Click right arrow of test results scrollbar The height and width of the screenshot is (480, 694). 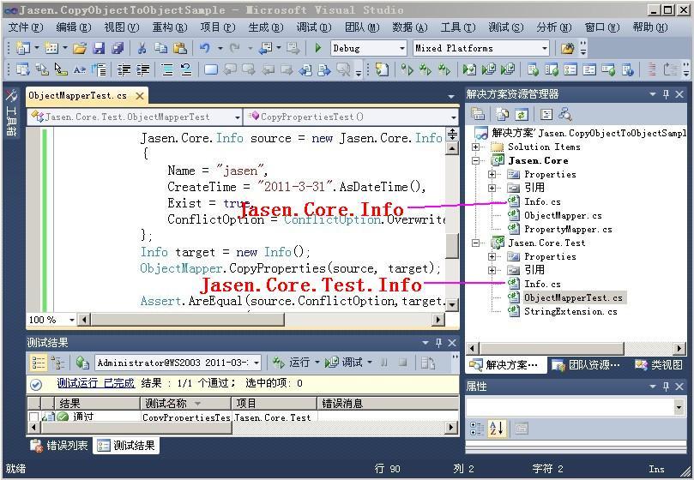pyautogui.click(x=450, y=428)
